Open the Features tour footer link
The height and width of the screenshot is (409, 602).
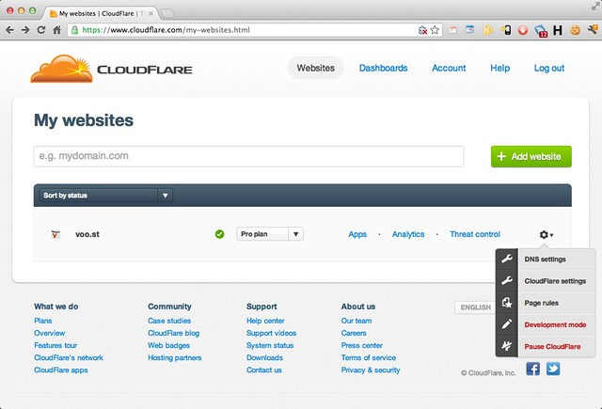click(55, 345)
